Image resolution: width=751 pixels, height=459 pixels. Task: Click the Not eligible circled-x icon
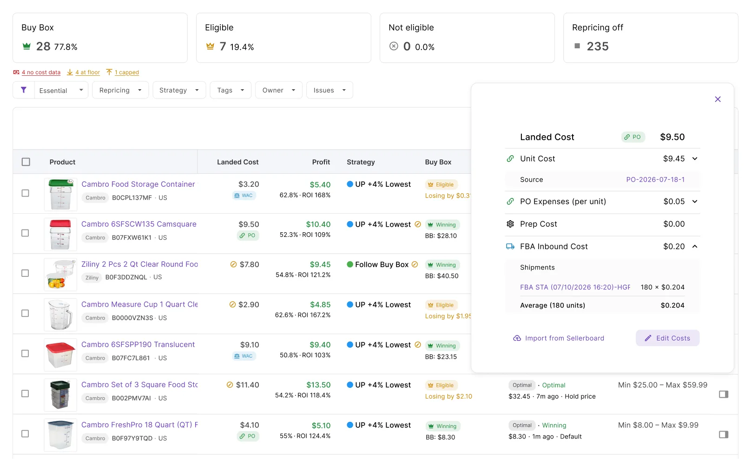click(394, 46)
